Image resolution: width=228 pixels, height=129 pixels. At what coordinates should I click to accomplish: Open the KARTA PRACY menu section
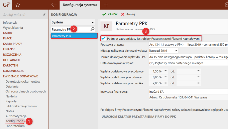coord(12,44)
